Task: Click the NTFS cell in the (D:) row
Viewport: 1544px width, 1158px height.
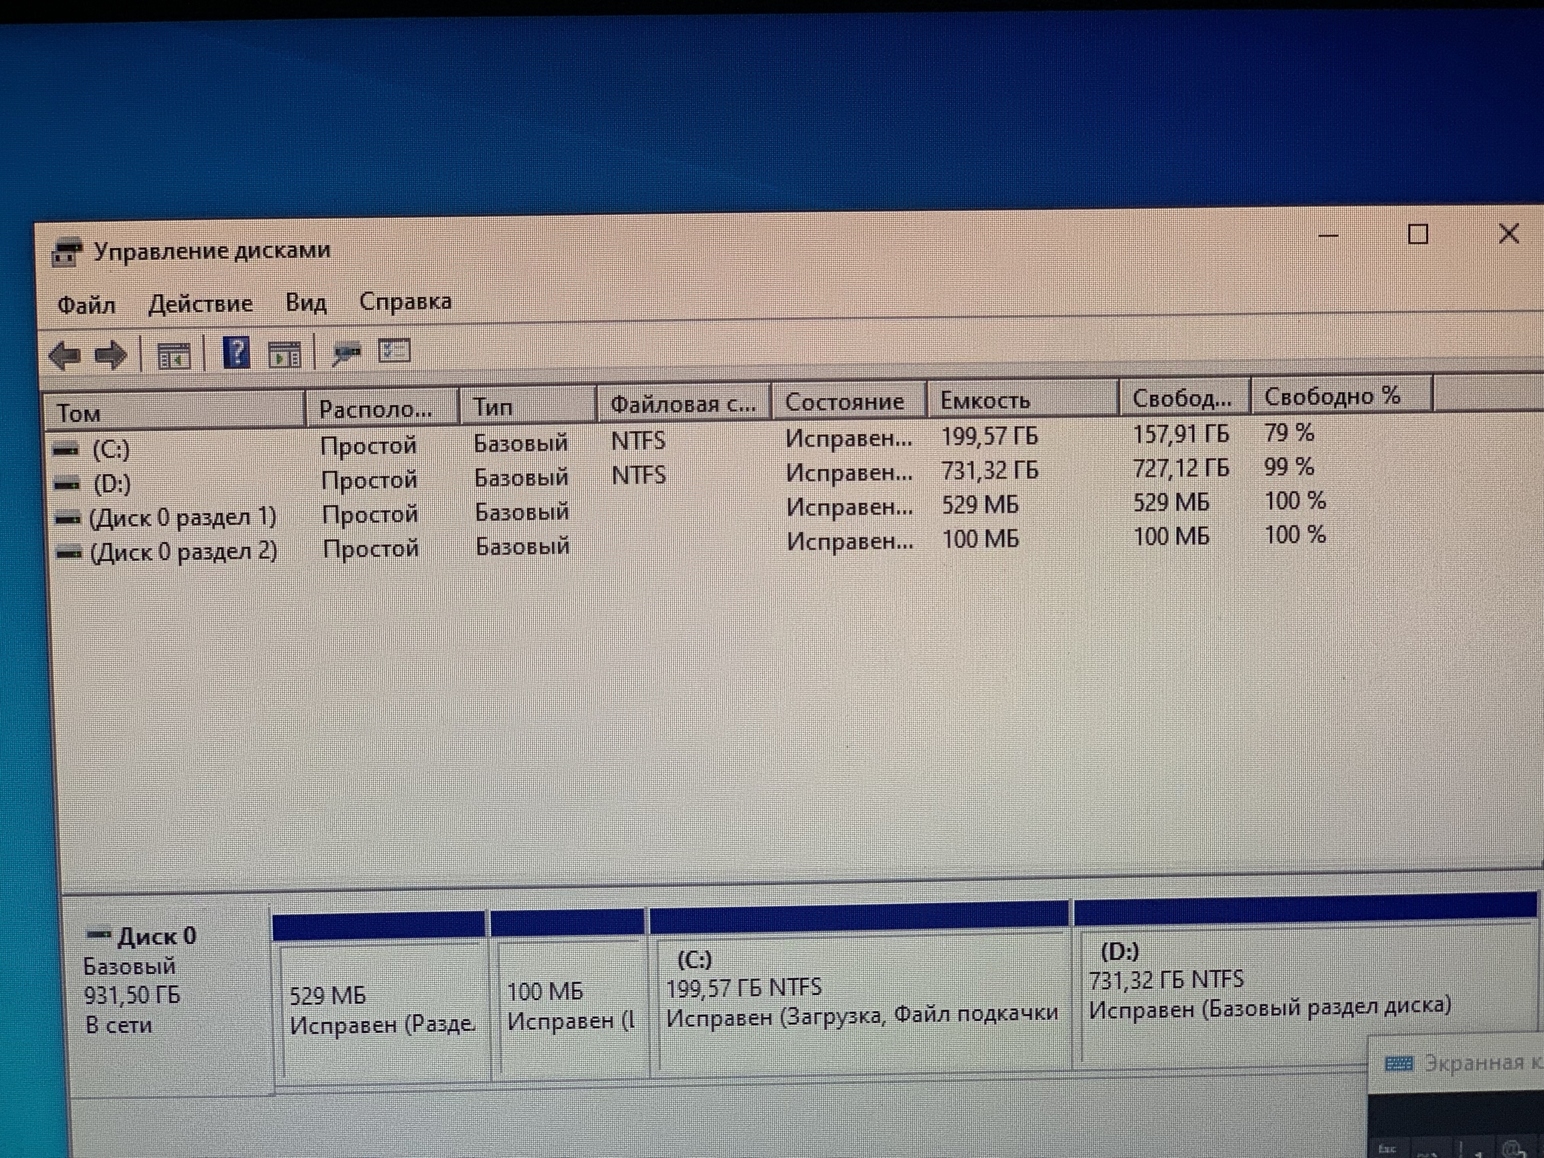Action: (x=639, y=475)
